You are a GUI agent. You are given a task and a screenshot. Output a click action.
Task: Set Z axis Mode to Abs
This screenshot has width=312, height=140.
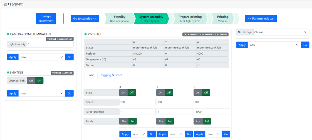click(198, 121)
